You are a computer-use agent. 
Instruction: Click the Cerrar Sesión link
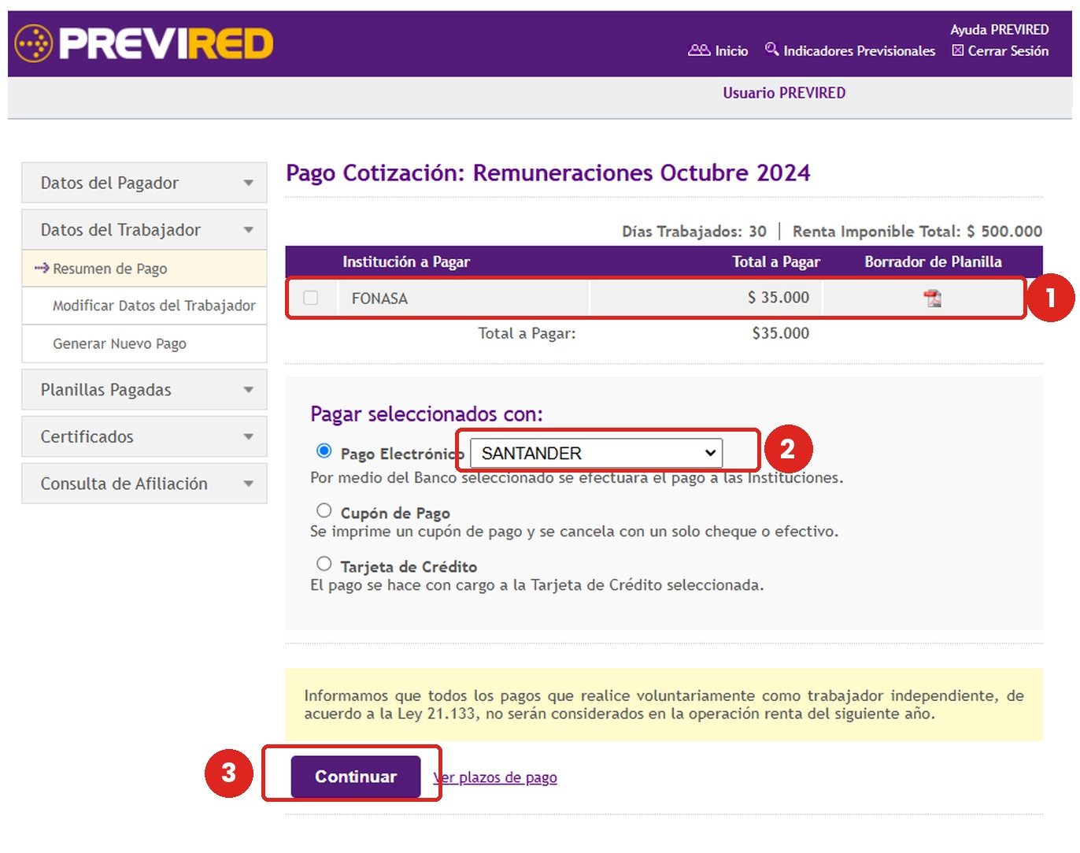pos(1008,50)
